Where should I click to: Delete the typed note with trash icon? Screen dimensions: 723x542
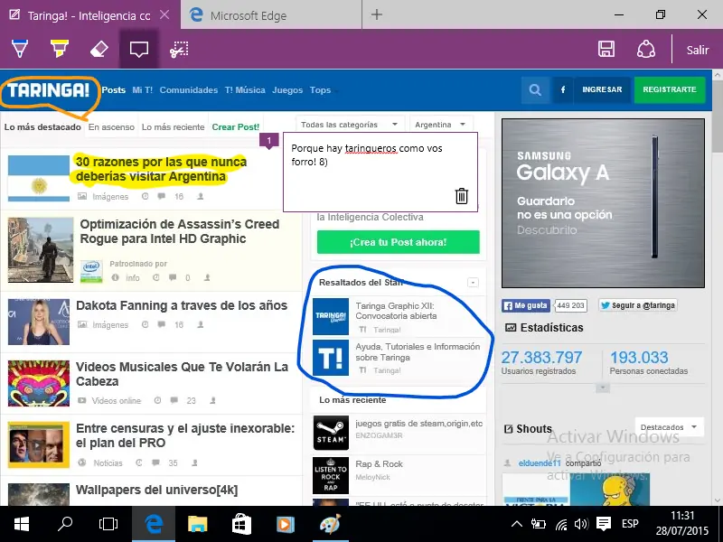coord(462,196)
